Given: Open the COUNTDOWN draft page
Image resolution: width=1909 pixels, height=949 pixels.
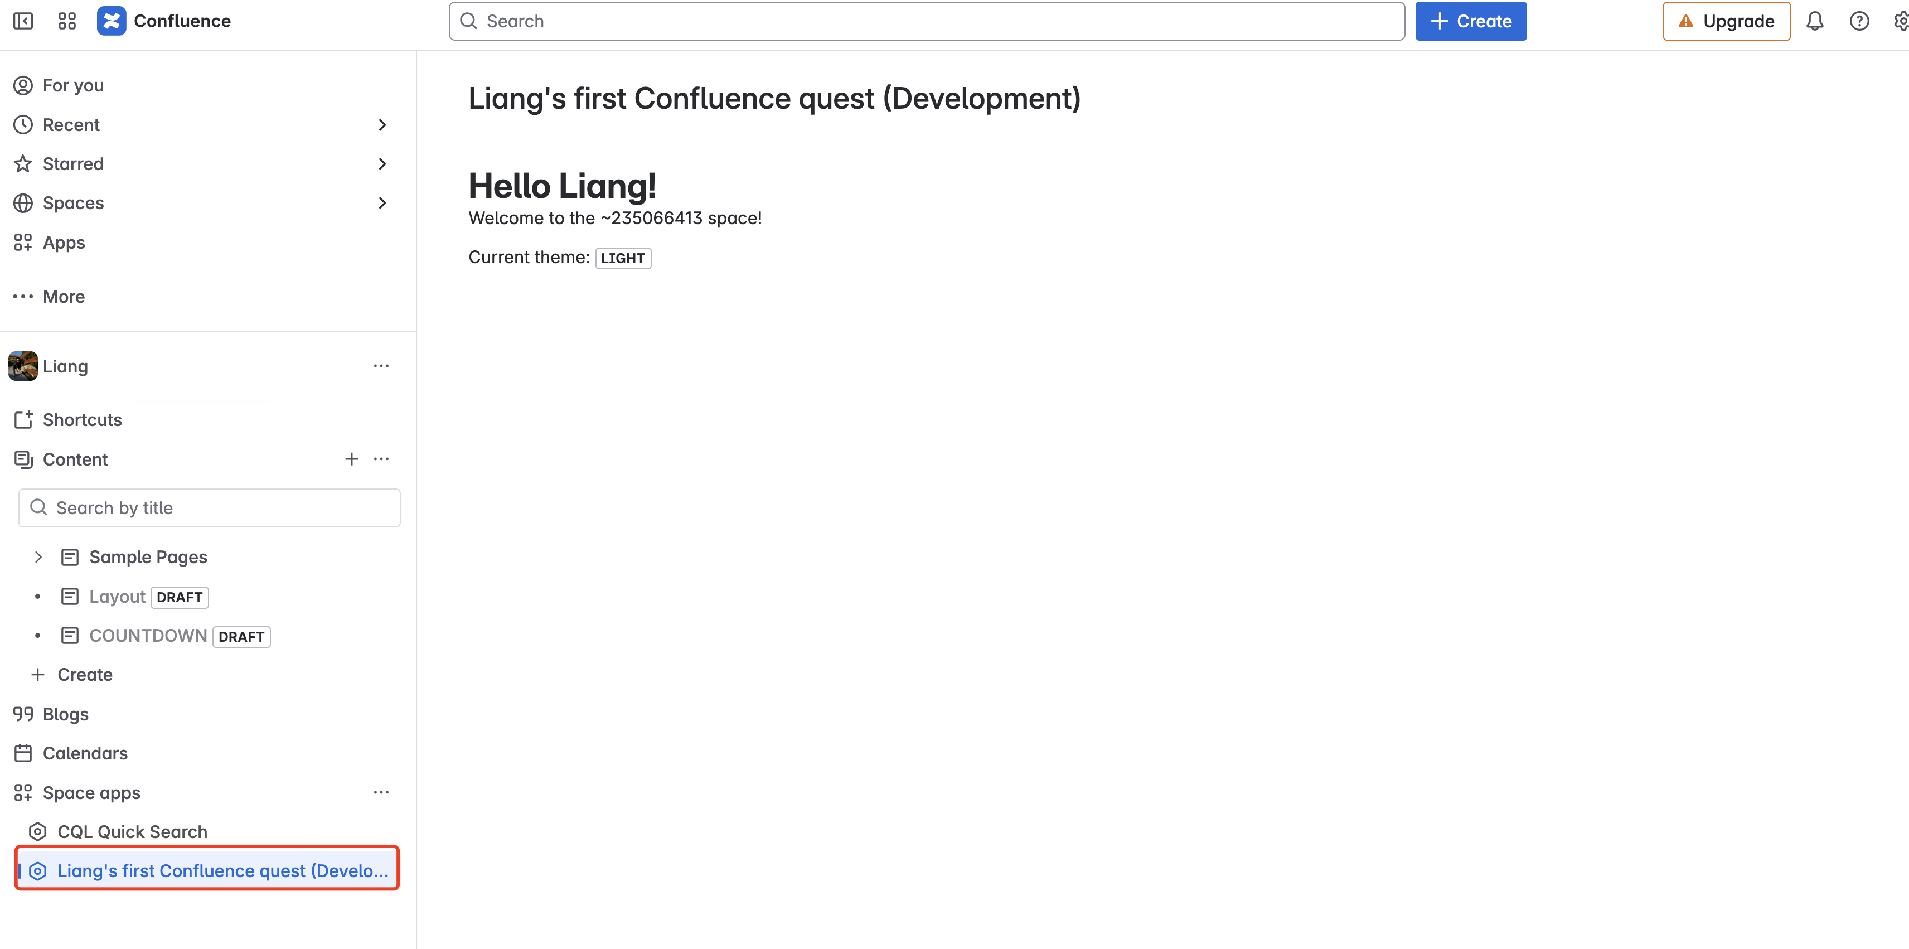Looking at the screenshot, I should [x=148, y=636].
